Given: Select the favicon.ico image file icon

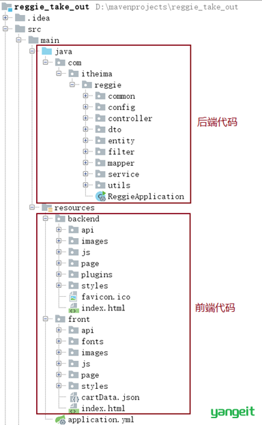Looking at the screenshot, I should pyautogui.click(x=73, y=297).
